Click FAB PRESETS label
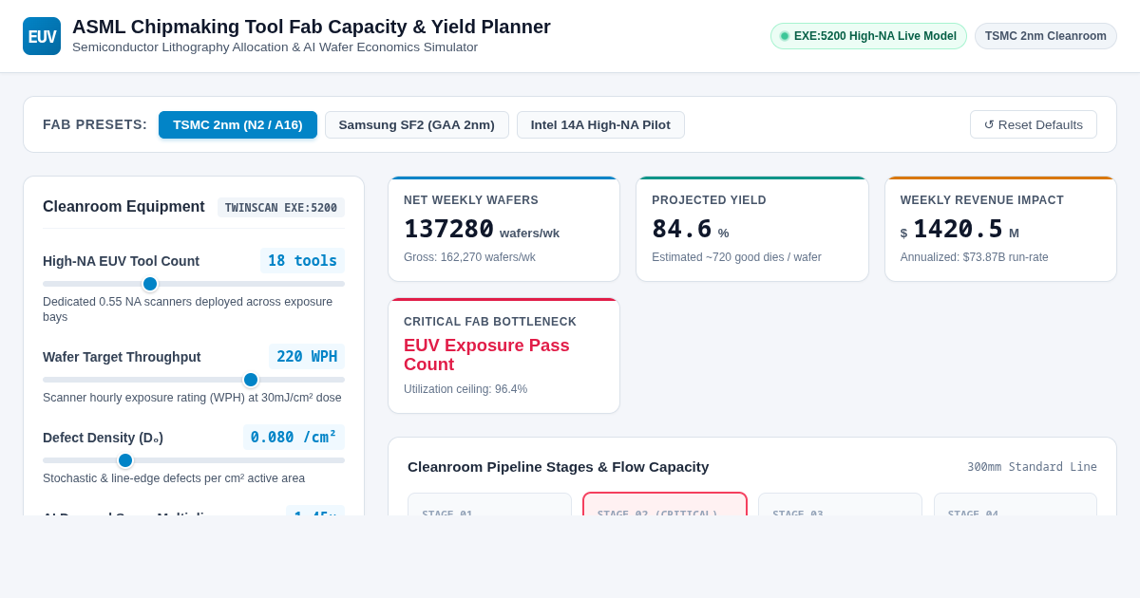The width and height of the screenshot is (1140, 598). click(x=95, y=124)
